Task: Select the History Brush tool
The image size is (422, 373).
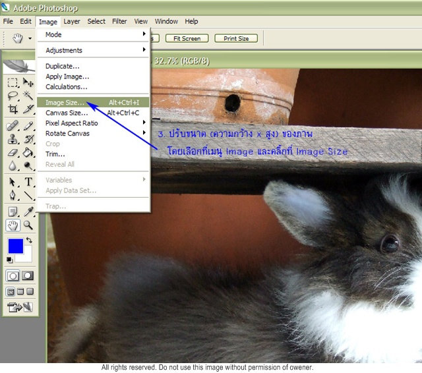Action: (28, 139)
